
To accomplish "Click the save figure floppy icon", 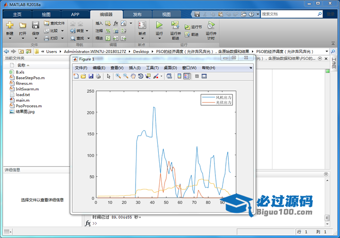I will click(x=91, y=76).
